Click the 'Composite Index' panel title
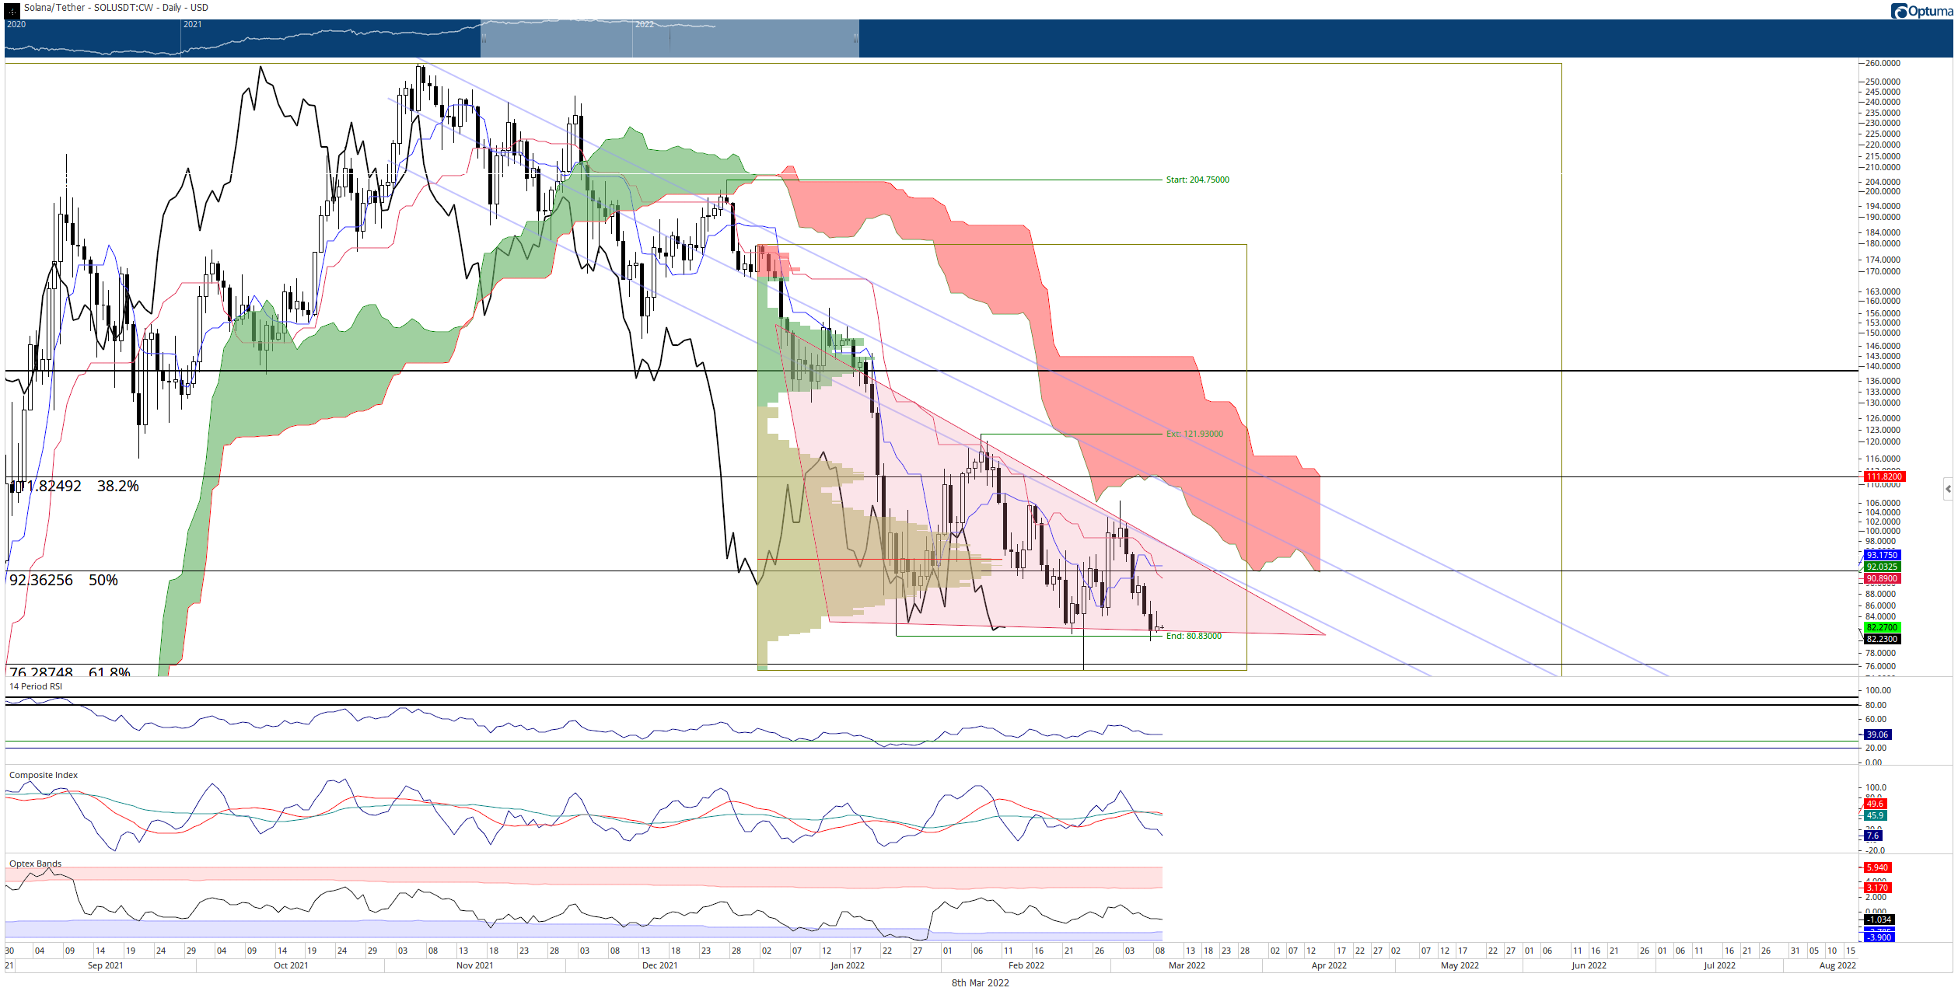The image size is (1958, 998). point(44,775)
